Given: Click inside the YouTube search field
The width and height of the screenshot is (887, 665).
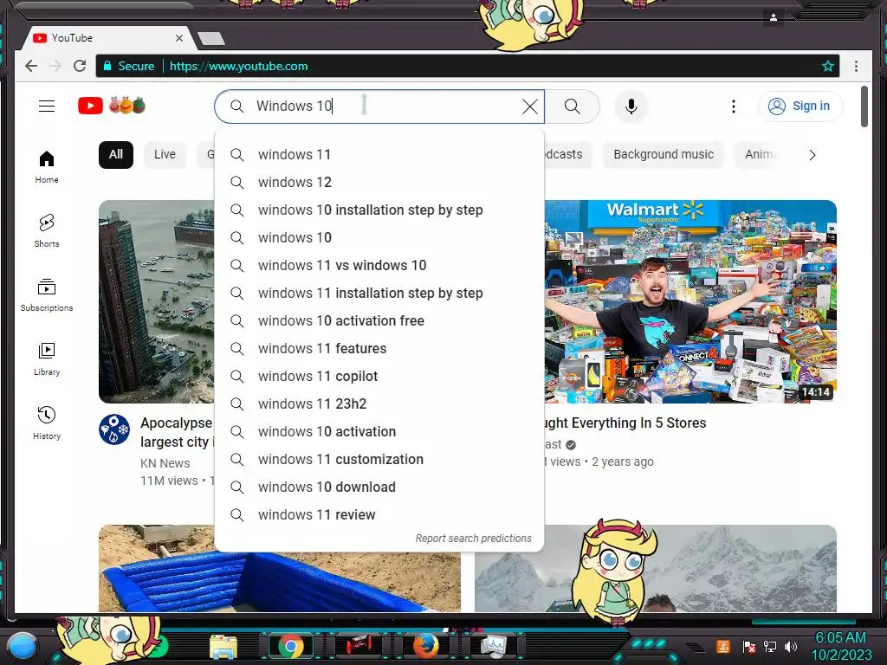Looking at the screenshot, I should (x=379, y=107).
